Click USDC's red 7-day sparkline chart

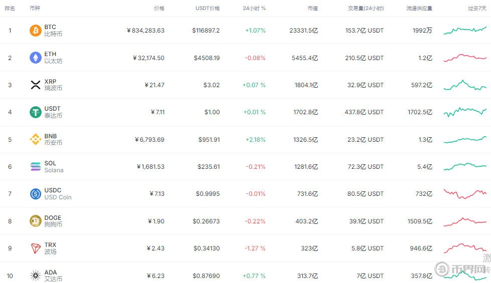tap(464, 194)
